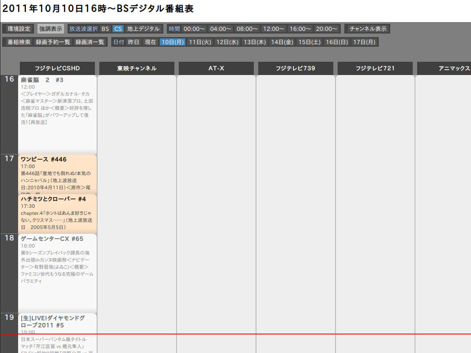Open 番組検索 program search
Viewport: 471px width, 353px height.
click(x=19, y=42)
